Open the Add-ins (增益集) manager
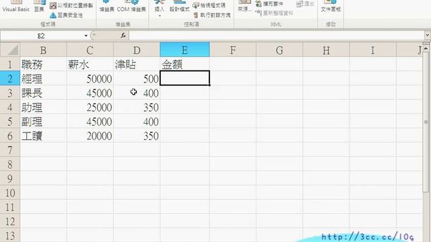The image size is (431, 242). point(106,6)
